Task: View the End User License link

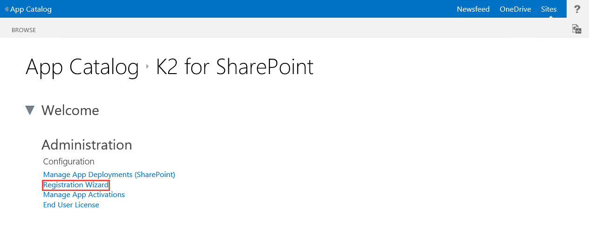Action: pos(71,205)
